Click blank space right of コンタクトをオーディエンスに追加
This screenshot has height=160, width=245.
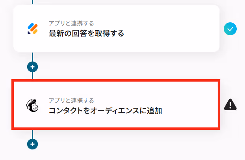tap(189, 111)
